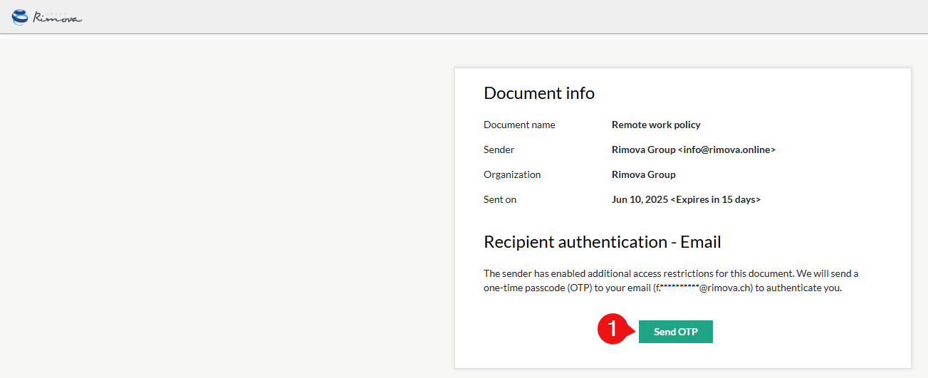Click the Rimova globe logo icon
The height and width of the screenshot is (378, 928).
pyautogui.click(x=21, y=17)
